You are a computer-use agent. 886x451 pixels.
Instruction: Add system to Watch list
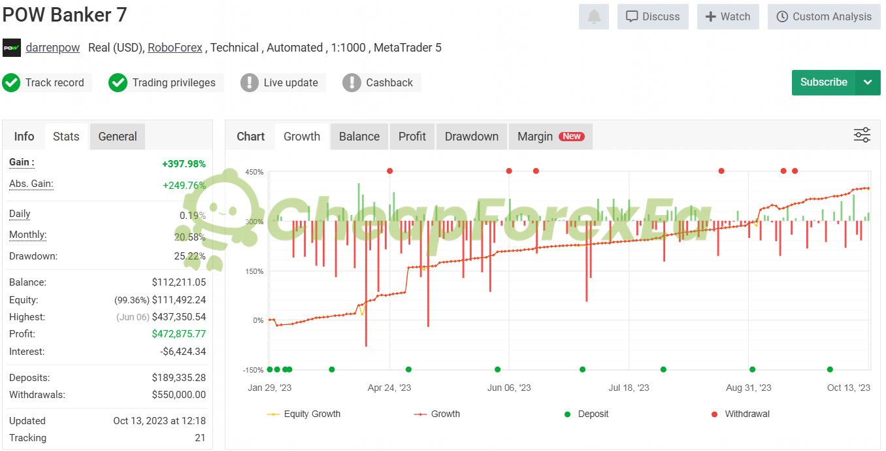pyautogui.click(x=728, y=16)
